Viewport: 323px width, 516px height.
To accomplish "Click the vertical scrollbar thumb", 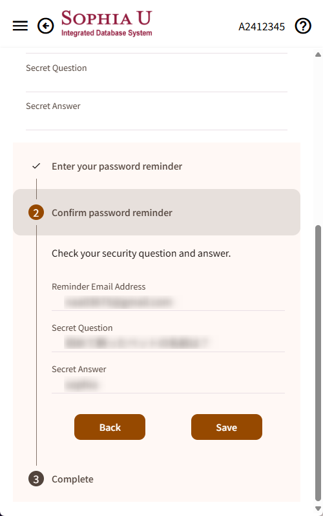I will pos(318,364).
